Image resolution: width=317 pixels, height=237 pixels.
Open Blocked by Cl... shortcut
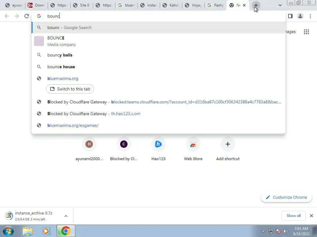point(124,150)
